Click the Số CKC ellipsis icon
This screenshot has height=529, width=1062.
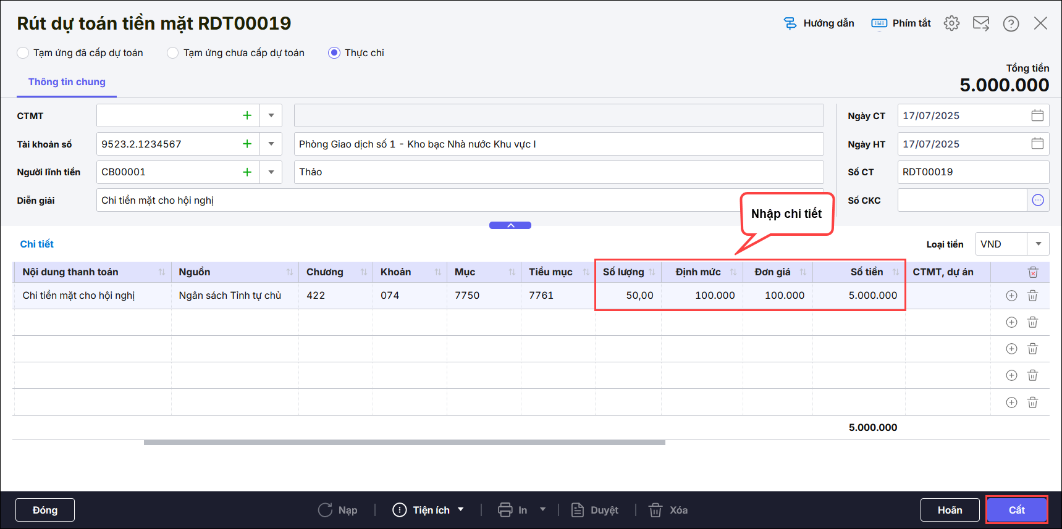1038,200
